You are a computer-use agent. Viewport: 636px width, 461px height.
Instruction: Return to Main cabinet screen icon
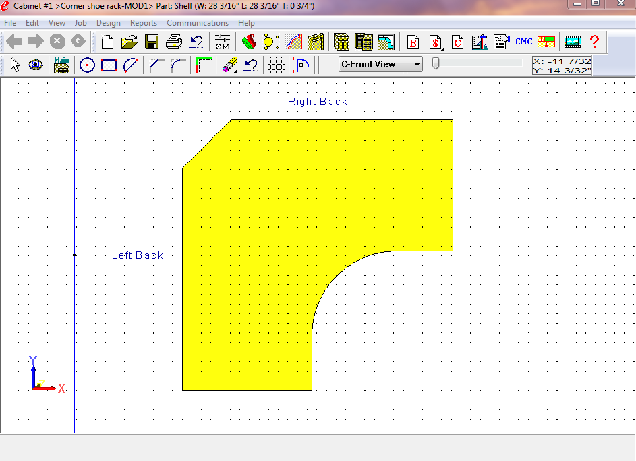point(62,65)
